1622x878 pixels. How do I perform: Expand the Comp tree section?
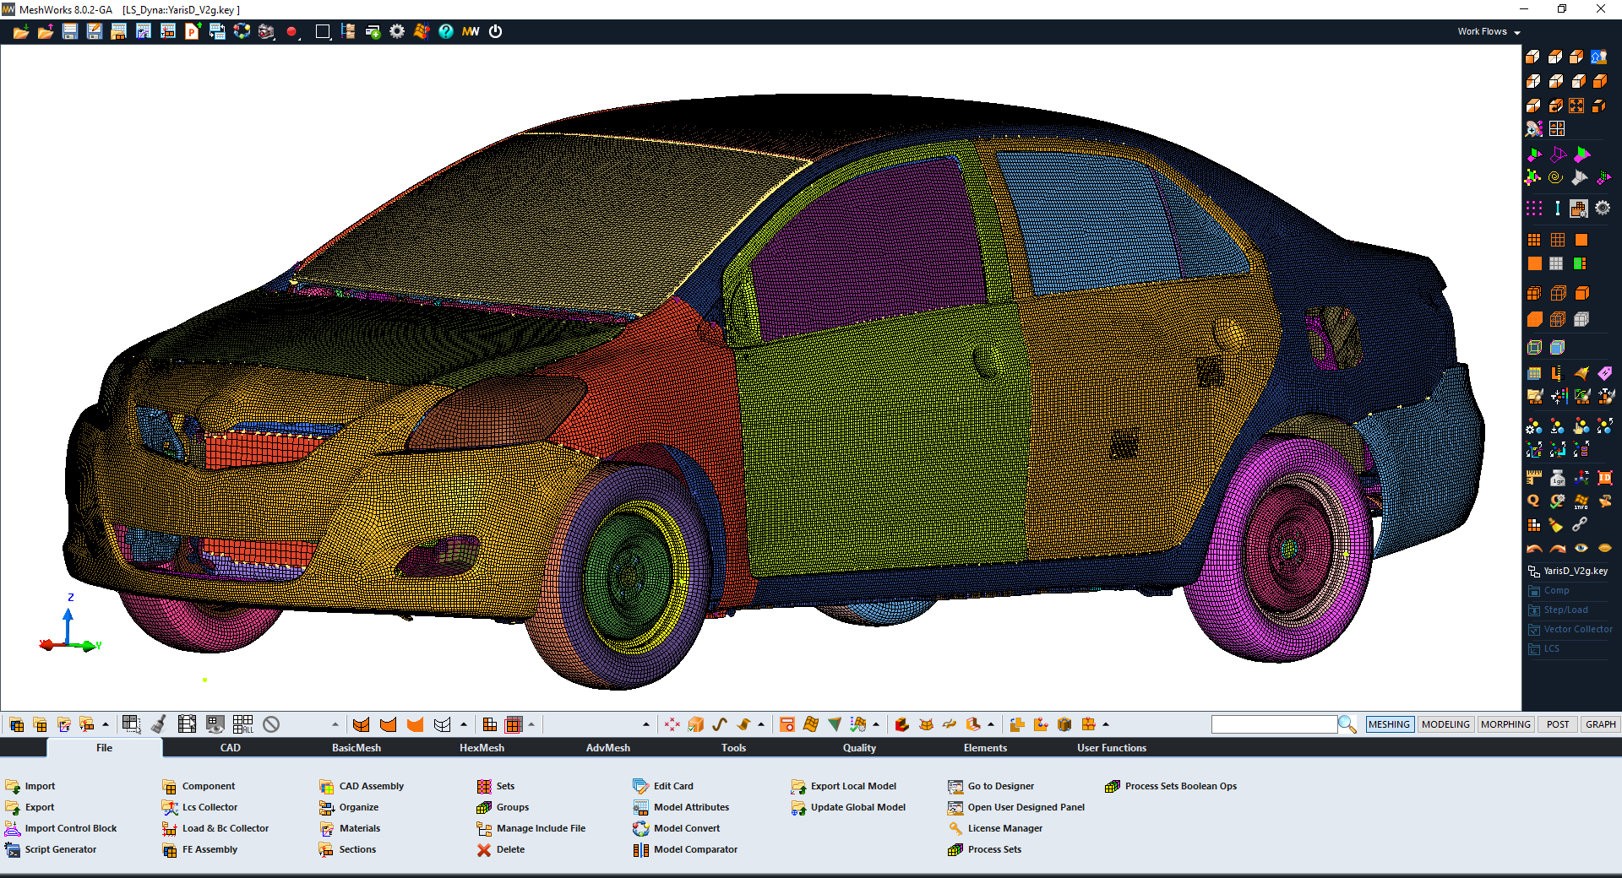click(x=1556, y=591)
